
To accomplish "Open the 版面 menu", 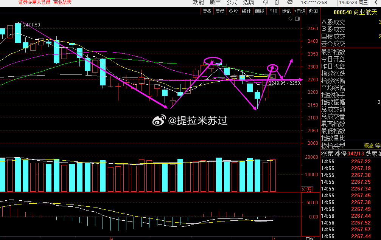I will [215, 2].
